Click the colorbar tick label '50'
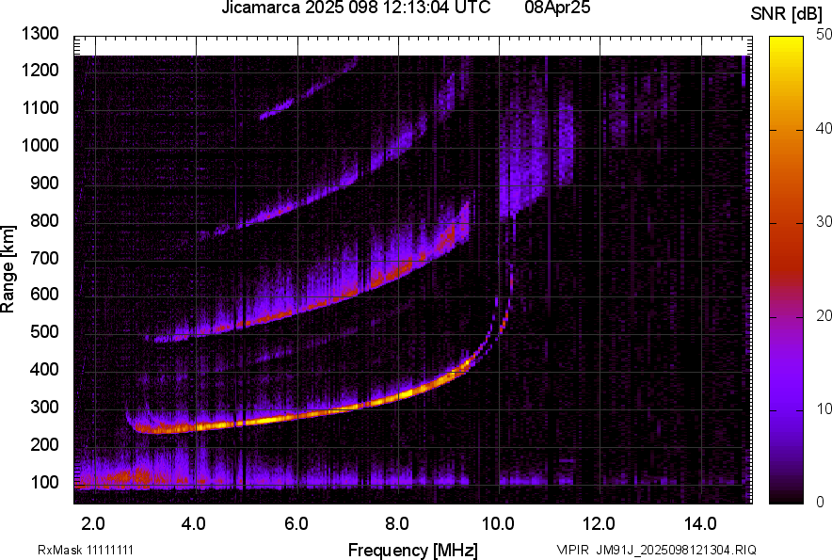Image resolution: width=832 pixels, height=560 pixels. (x=824, y=35)
